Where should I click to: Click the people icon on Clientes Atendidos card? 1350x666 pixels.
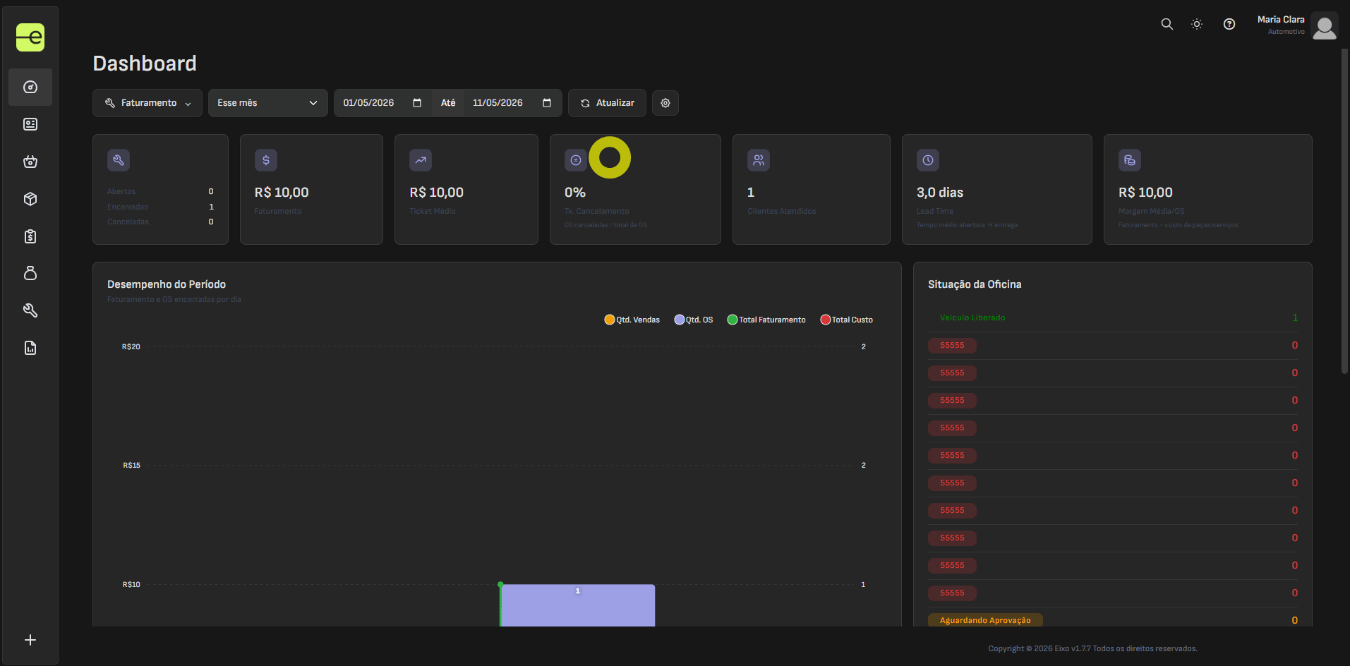pos(759,160)
